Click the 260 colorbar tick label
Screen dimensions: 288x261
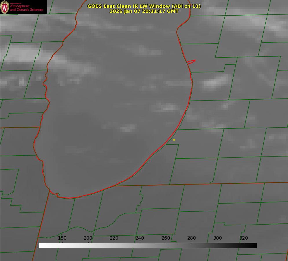pyautogui.click(x=166, y=238)
